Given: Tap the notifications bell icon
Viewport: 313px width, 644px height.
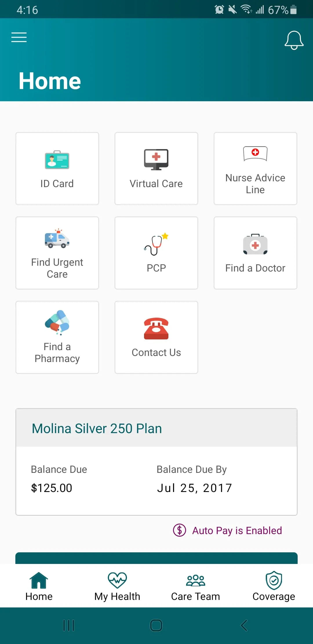Looking at the screenshot, I should (294, 40).
